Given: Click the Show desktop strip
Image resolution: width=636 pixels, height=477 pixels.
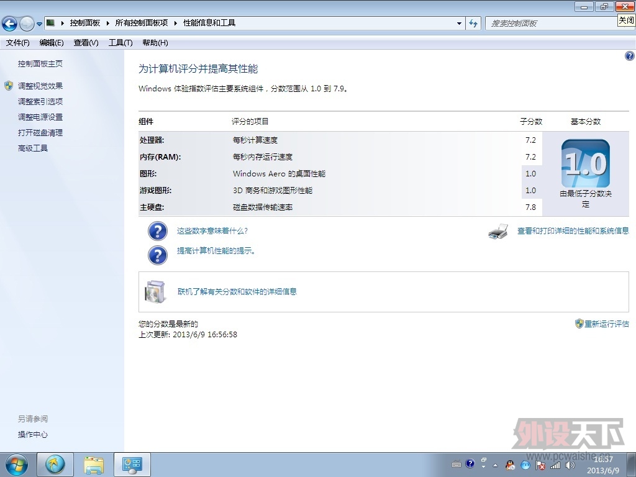Looking at the screenshot, I should click(x=632, y=465).
